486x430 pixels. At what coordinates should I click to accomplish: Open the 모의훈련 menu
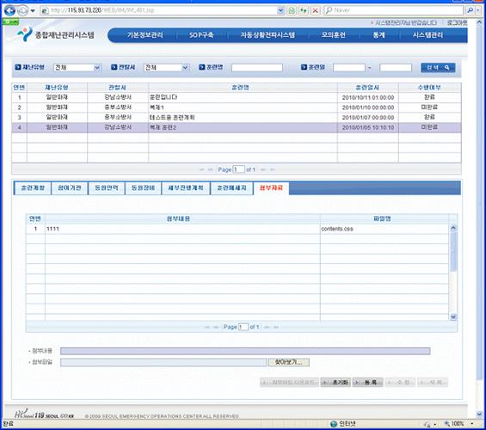pos(333,35)
